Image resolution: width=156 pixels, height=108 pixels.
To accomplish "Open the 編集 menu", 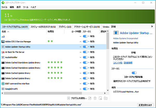I will click(12, 7).
